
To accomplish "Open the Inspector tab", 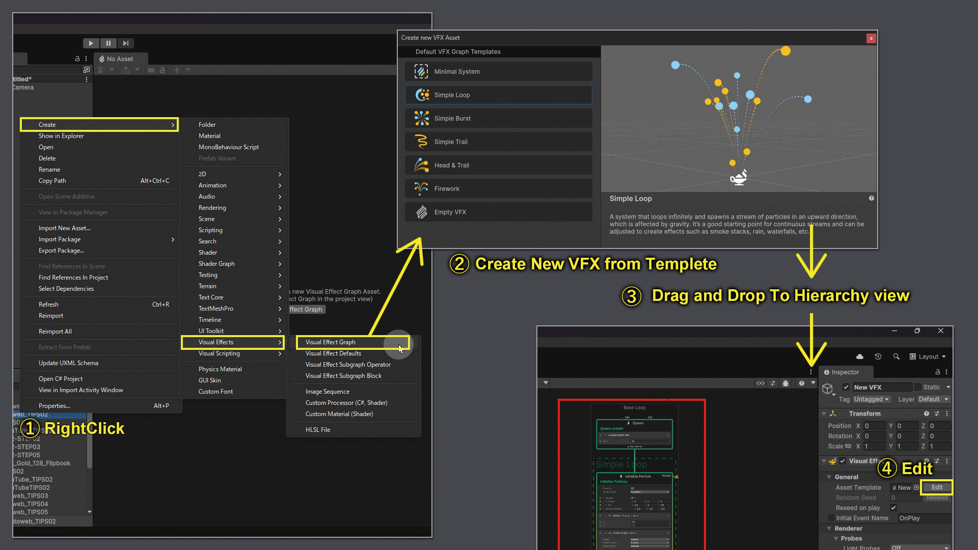I will (x=844, y=372).
